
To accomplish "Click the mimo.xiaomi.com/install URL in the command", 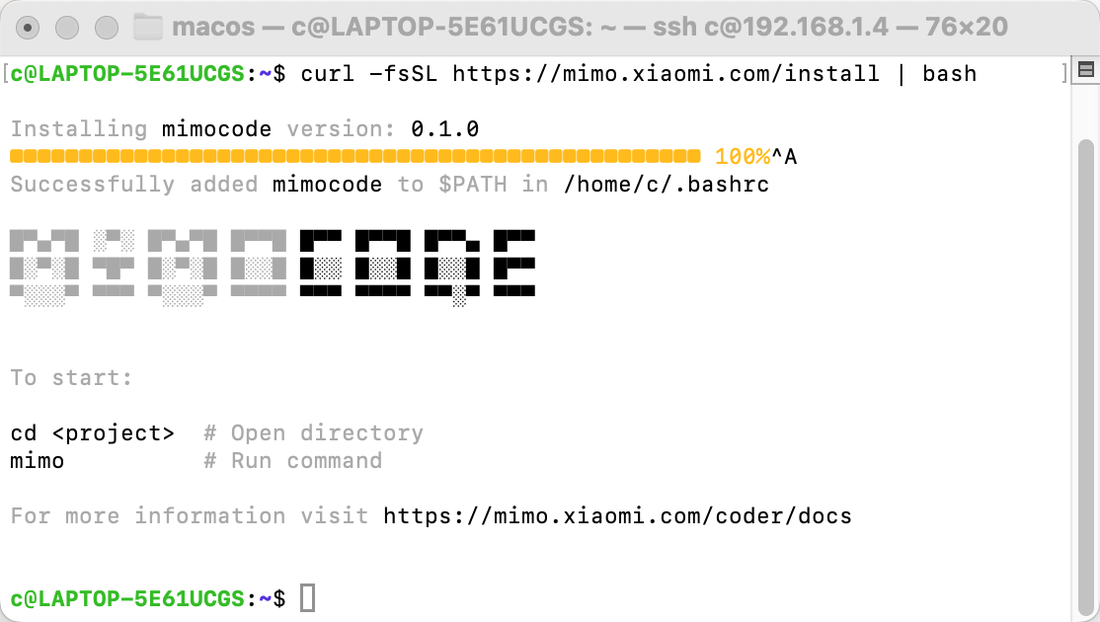I will (666, 74).
